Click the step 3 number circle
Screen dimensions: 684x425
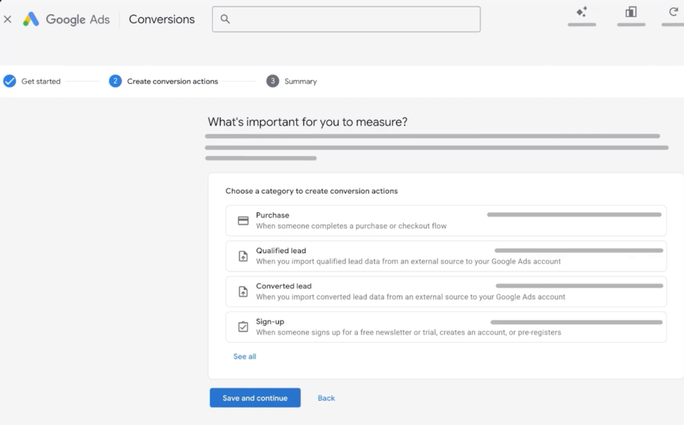pyautogui.click(x=273, y=81)
